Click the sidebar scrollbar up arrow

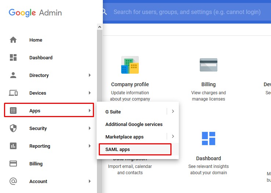point(100,27)
